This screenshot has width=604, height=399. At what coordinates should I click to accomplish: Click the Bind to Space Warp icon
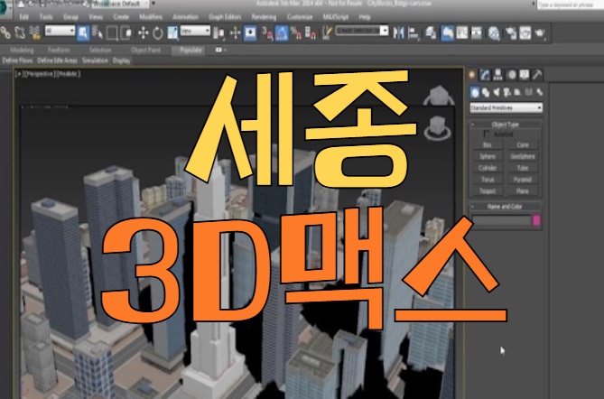click(x=35, y=32)
